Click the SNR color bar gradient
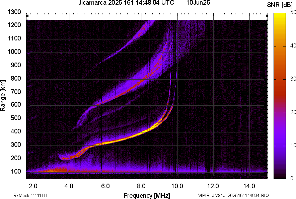The width and height of the screenshot is (296, 199). [280, 96]
